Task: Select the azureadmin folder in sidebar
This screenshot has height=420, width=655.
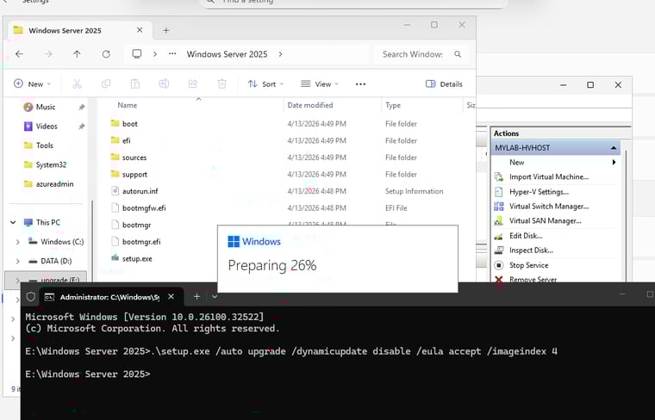Action: 54,184
